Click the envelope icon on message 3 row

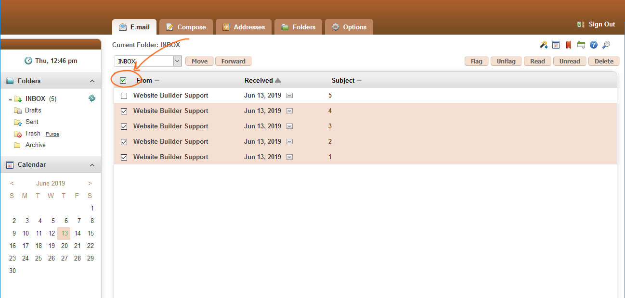pyautogui.click(x=289, y=126)
